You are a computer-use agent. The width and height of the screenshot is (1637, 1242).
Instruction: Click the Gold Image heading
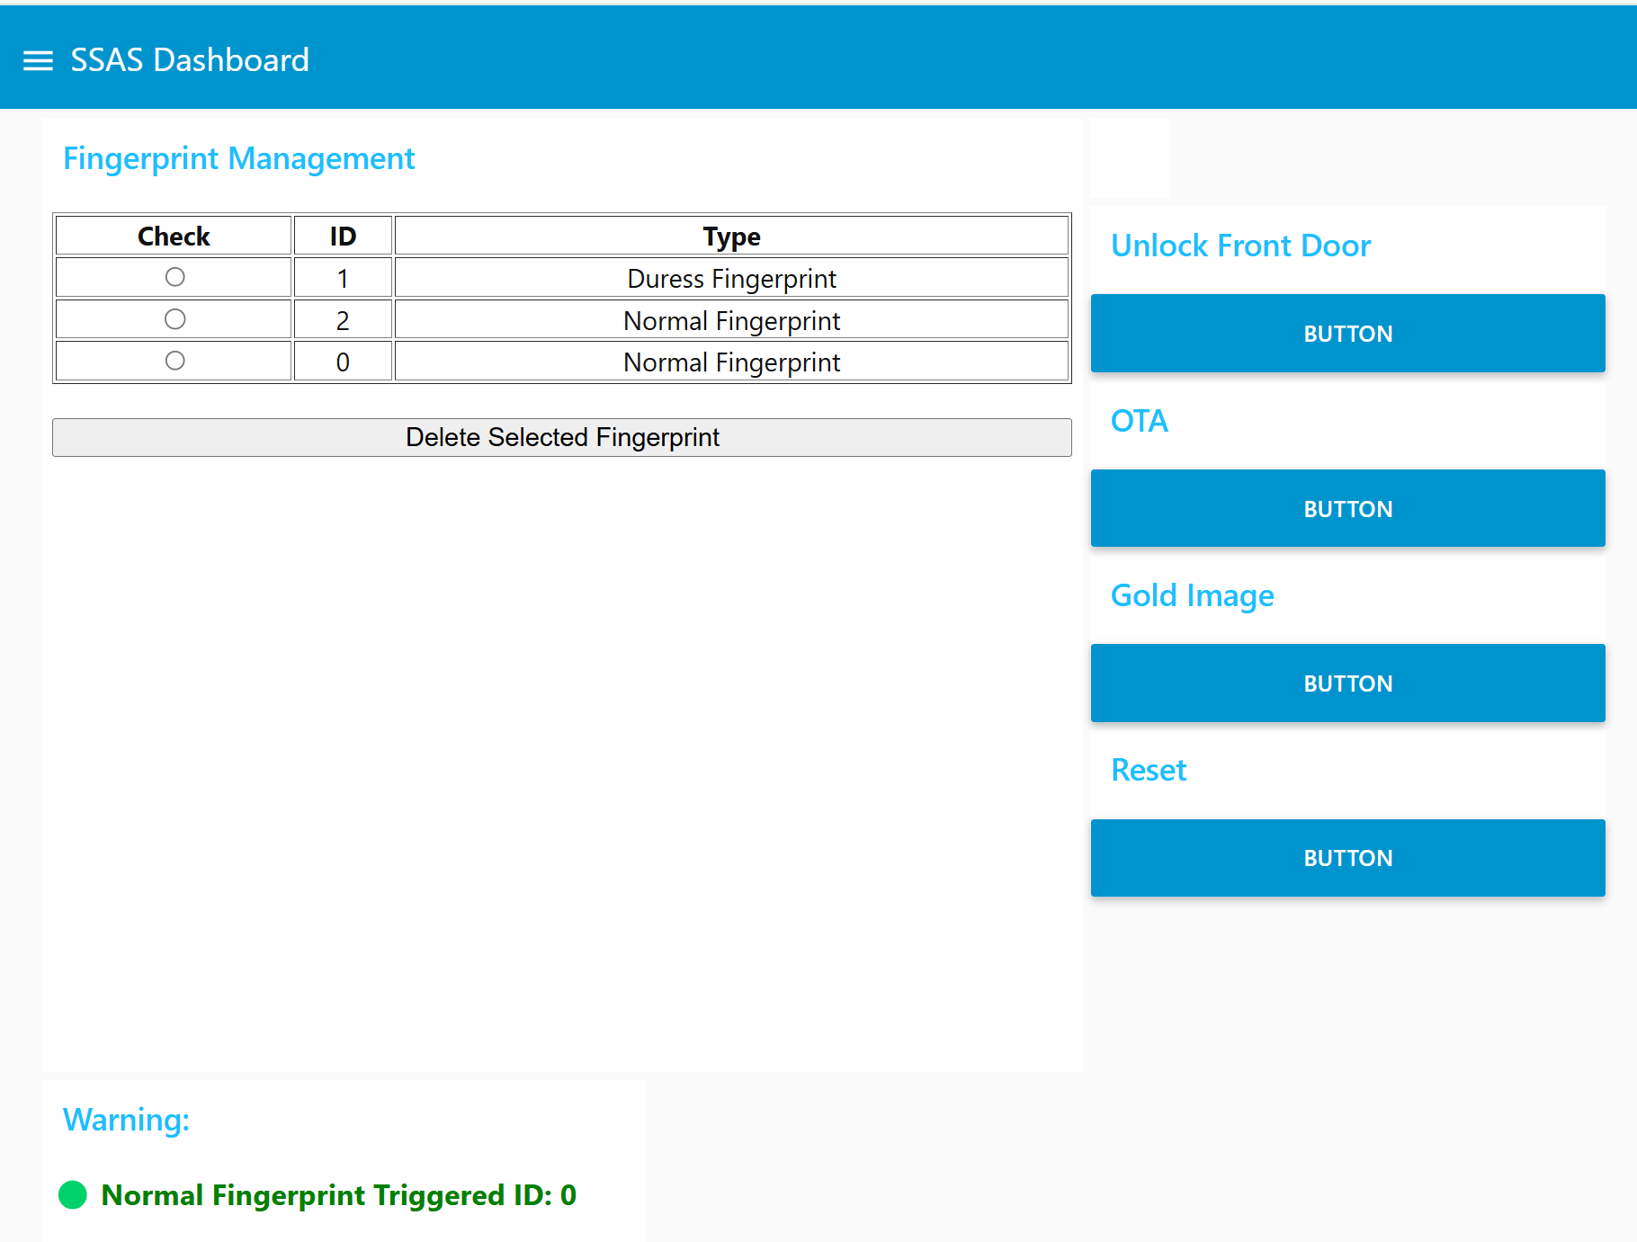(1192, 594)
